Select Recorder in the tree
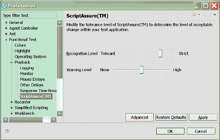This screenshot has height=140, width=220. click(x=23, y=102)
